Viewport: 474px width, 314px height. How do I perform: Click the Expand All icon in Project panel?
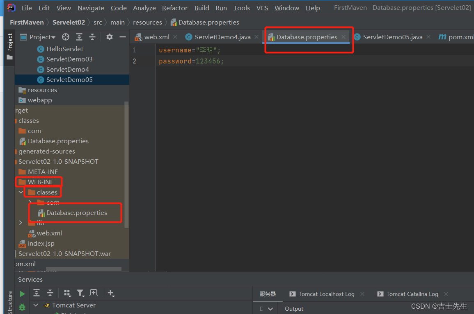[x=79, y=37]
